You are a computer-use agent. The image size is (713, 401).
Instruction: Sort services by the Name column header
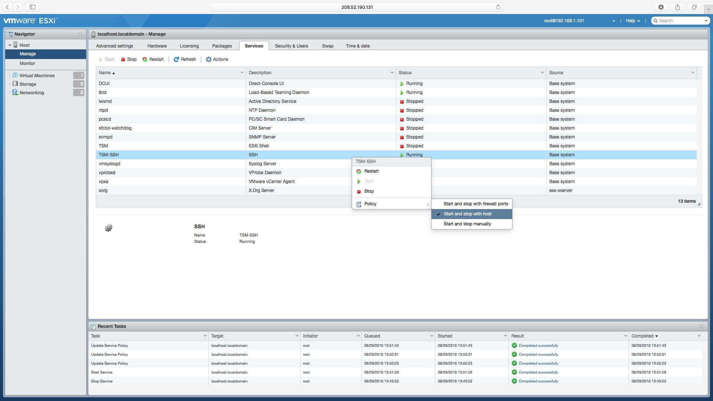point(104,72)
